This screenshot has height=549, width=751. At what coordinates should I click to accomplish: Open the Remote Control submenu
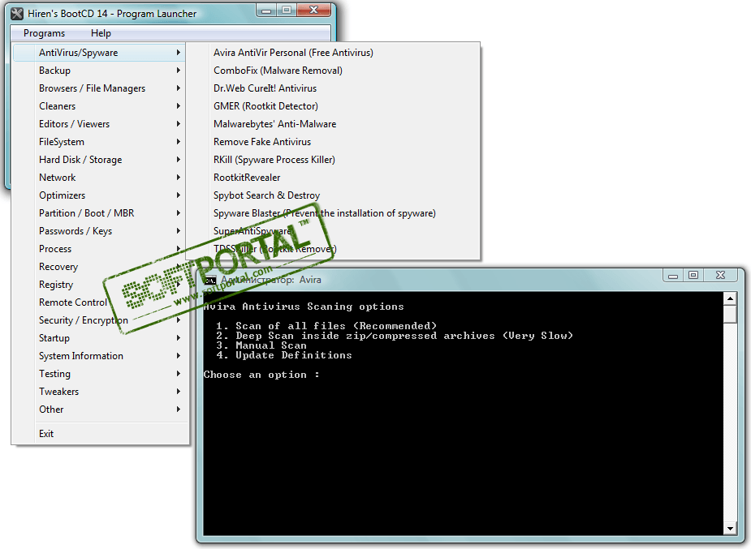[100, 302]
